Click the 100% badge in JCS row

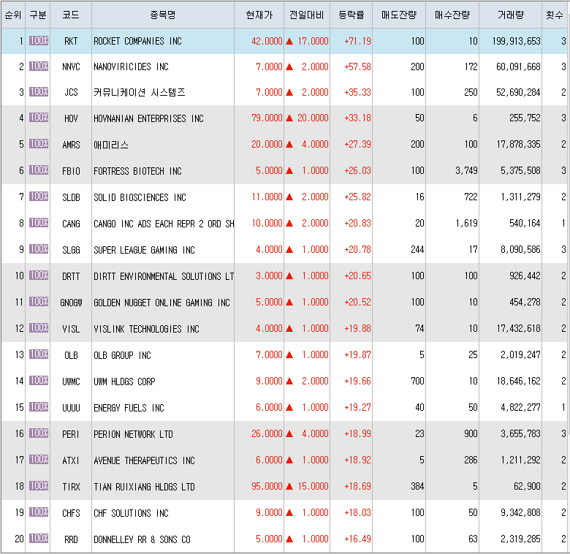(39, 91)
